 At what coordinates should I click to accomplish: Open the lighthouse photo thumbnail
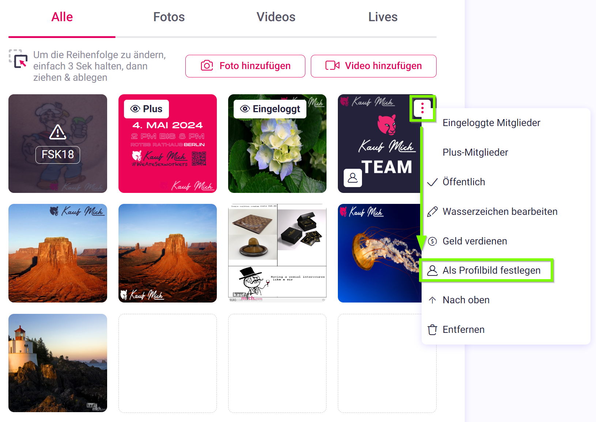58,363
